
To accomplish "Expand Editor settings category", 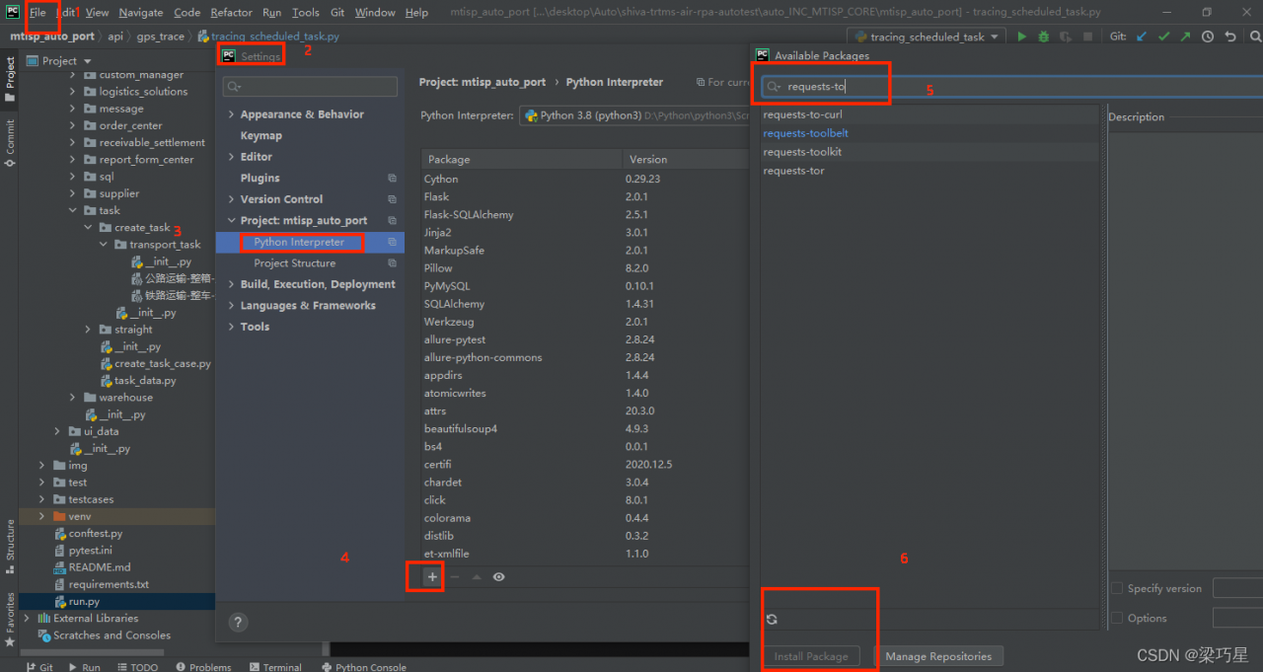I will pyautogui.click(x=231, y=157).
